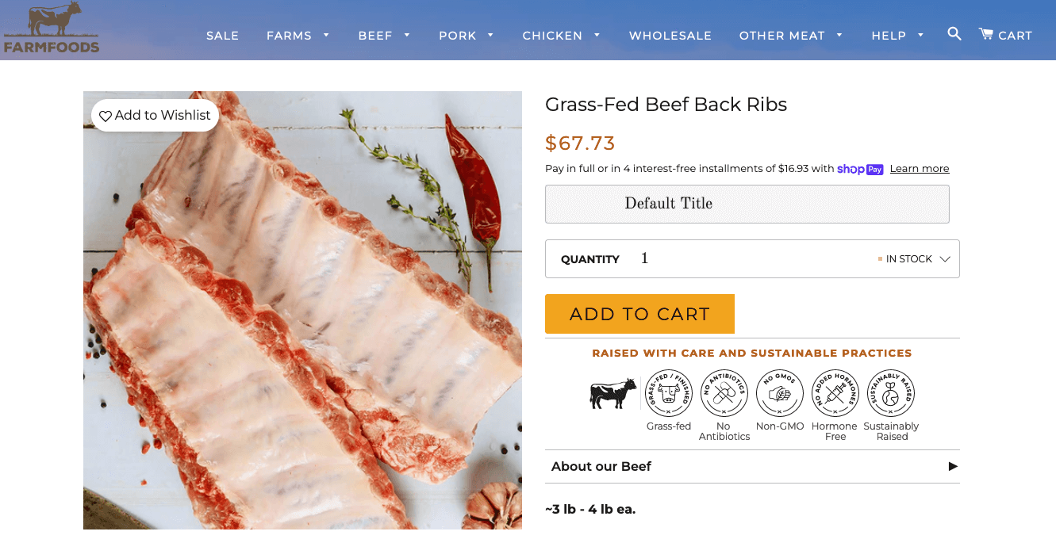This screenshot has width=1056, height=539.
Task: Select the Sustainably Raised badge icon
Action: 891,392
